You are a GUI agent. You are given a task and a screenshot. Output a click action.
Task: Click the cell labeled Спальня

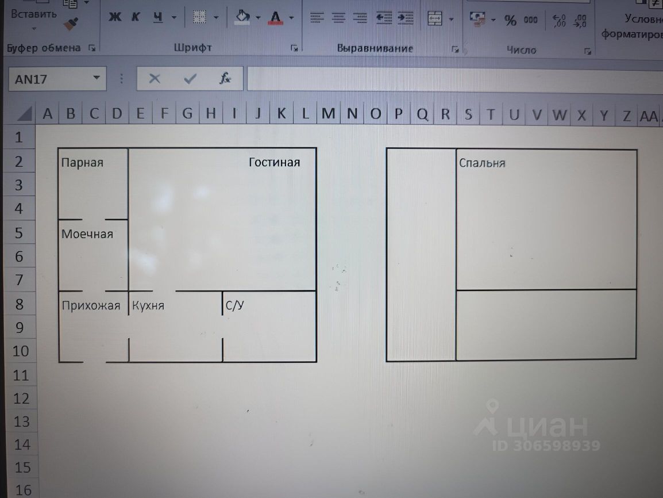click(x=482, y=163)
